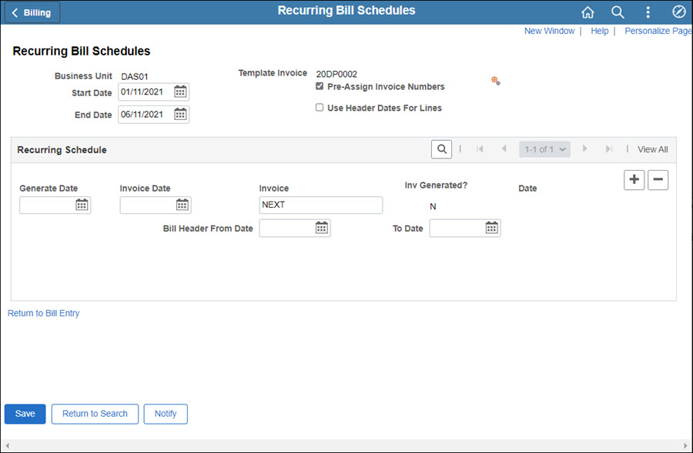Image resolution: width=693 pixels, height=453 pixels.
Task: Click the Save button
Action: point(25,414)
